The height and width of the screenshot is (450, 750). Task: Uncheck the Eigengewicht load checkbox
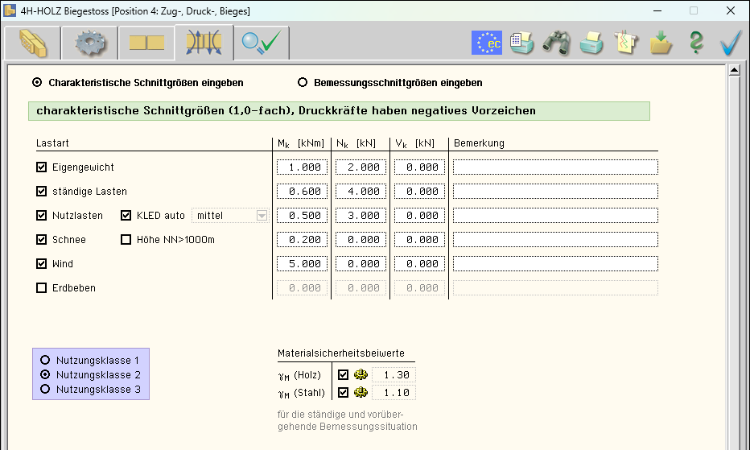[42, 167]
